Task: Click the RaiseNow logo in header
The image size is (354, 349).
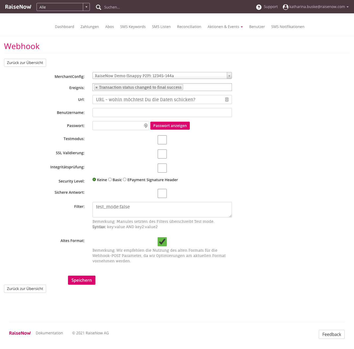Action: point(18,7)
